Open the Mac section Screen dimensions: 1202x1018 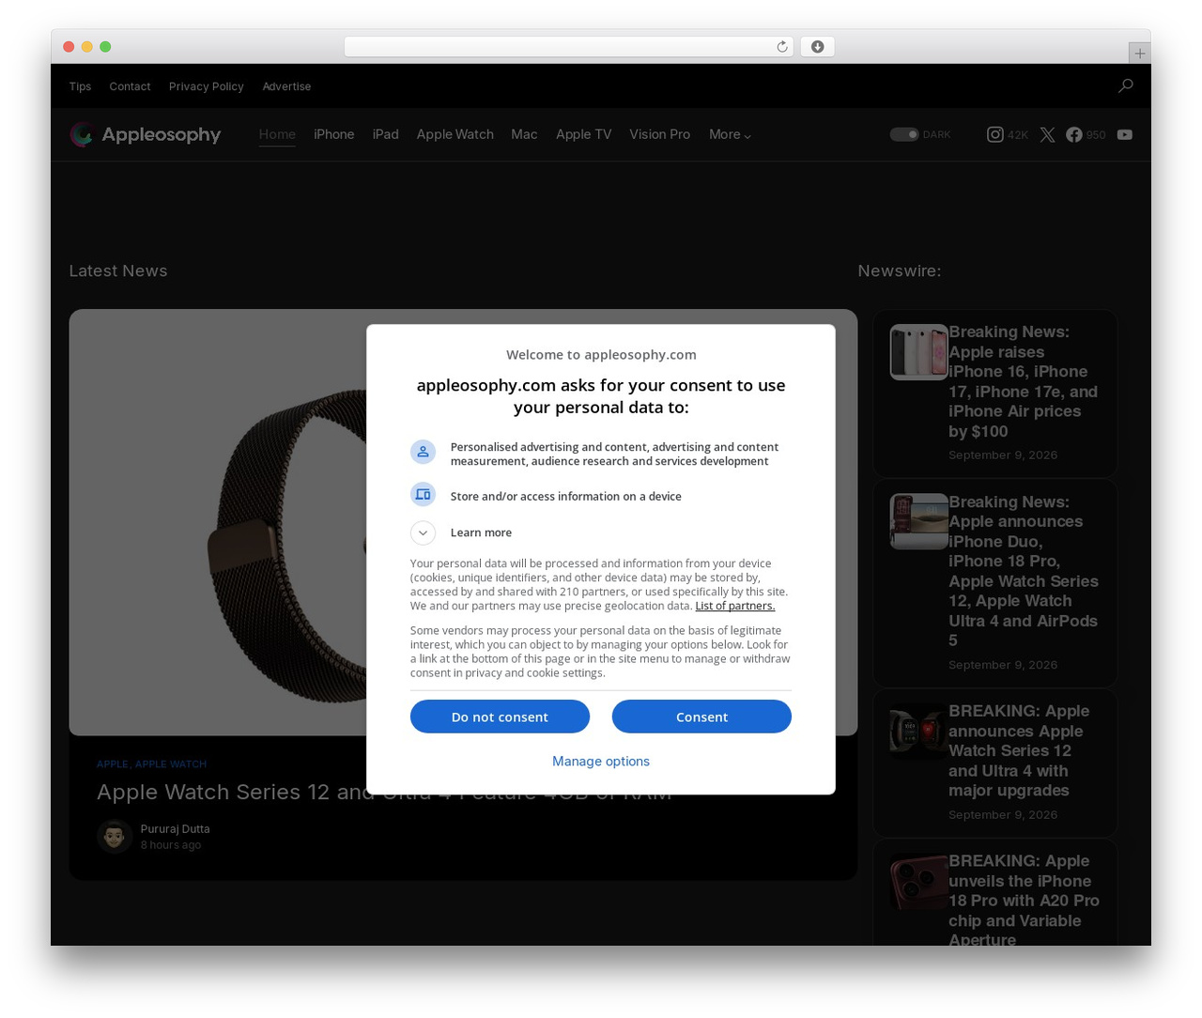pos(524,134)
